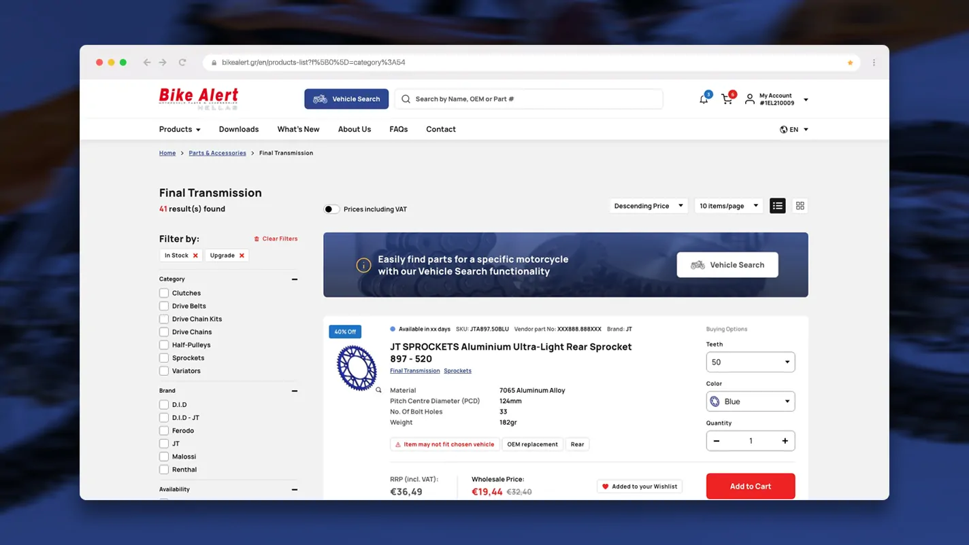Go to Home breadcrumb link
Screen dimensions: 969x545
pos(167,153)
